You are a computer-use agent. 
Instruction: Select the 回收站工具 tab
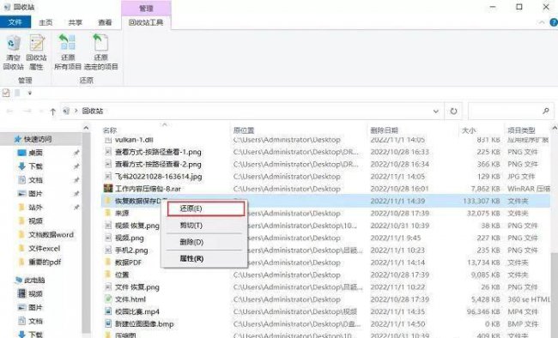[x=146, y=23]
